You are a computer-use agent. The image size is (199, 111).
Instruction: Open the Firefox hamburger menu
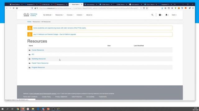click(x=193, y=8)
